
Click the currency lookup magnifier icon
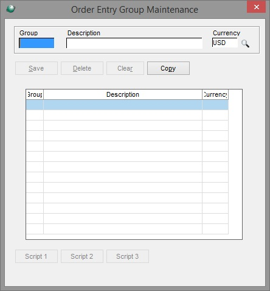coord(245,43)
